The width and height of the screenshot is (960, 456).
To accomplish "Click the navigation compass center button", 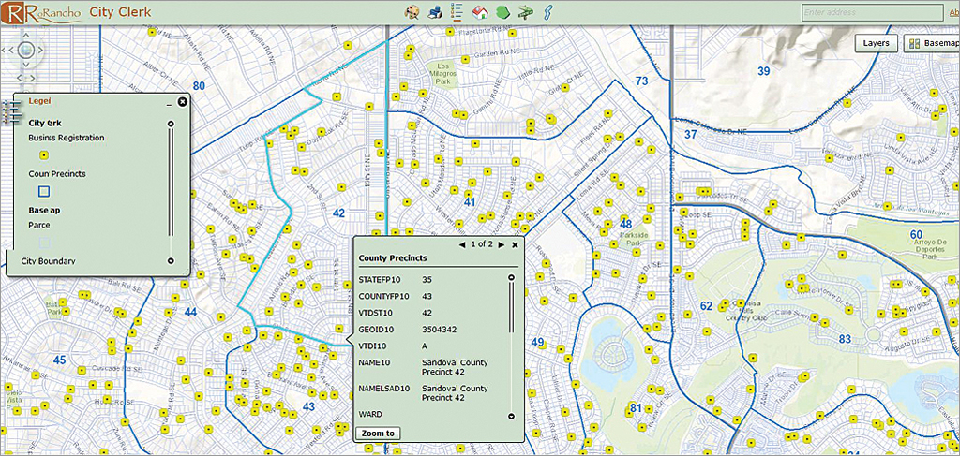I will pos(26,50).
